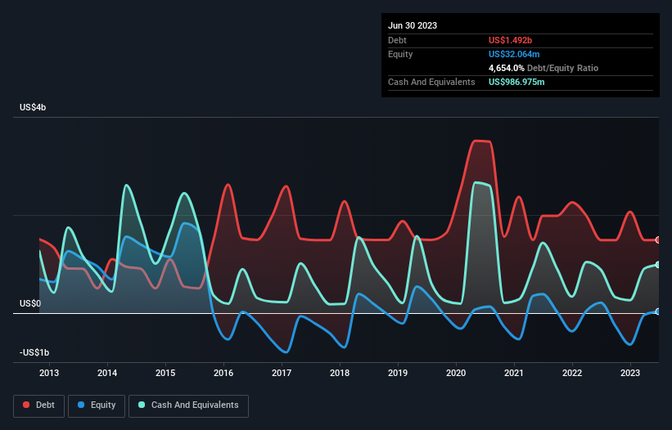
Task: Select the 2015 x-axis label
Action: [x=165, y=373]
